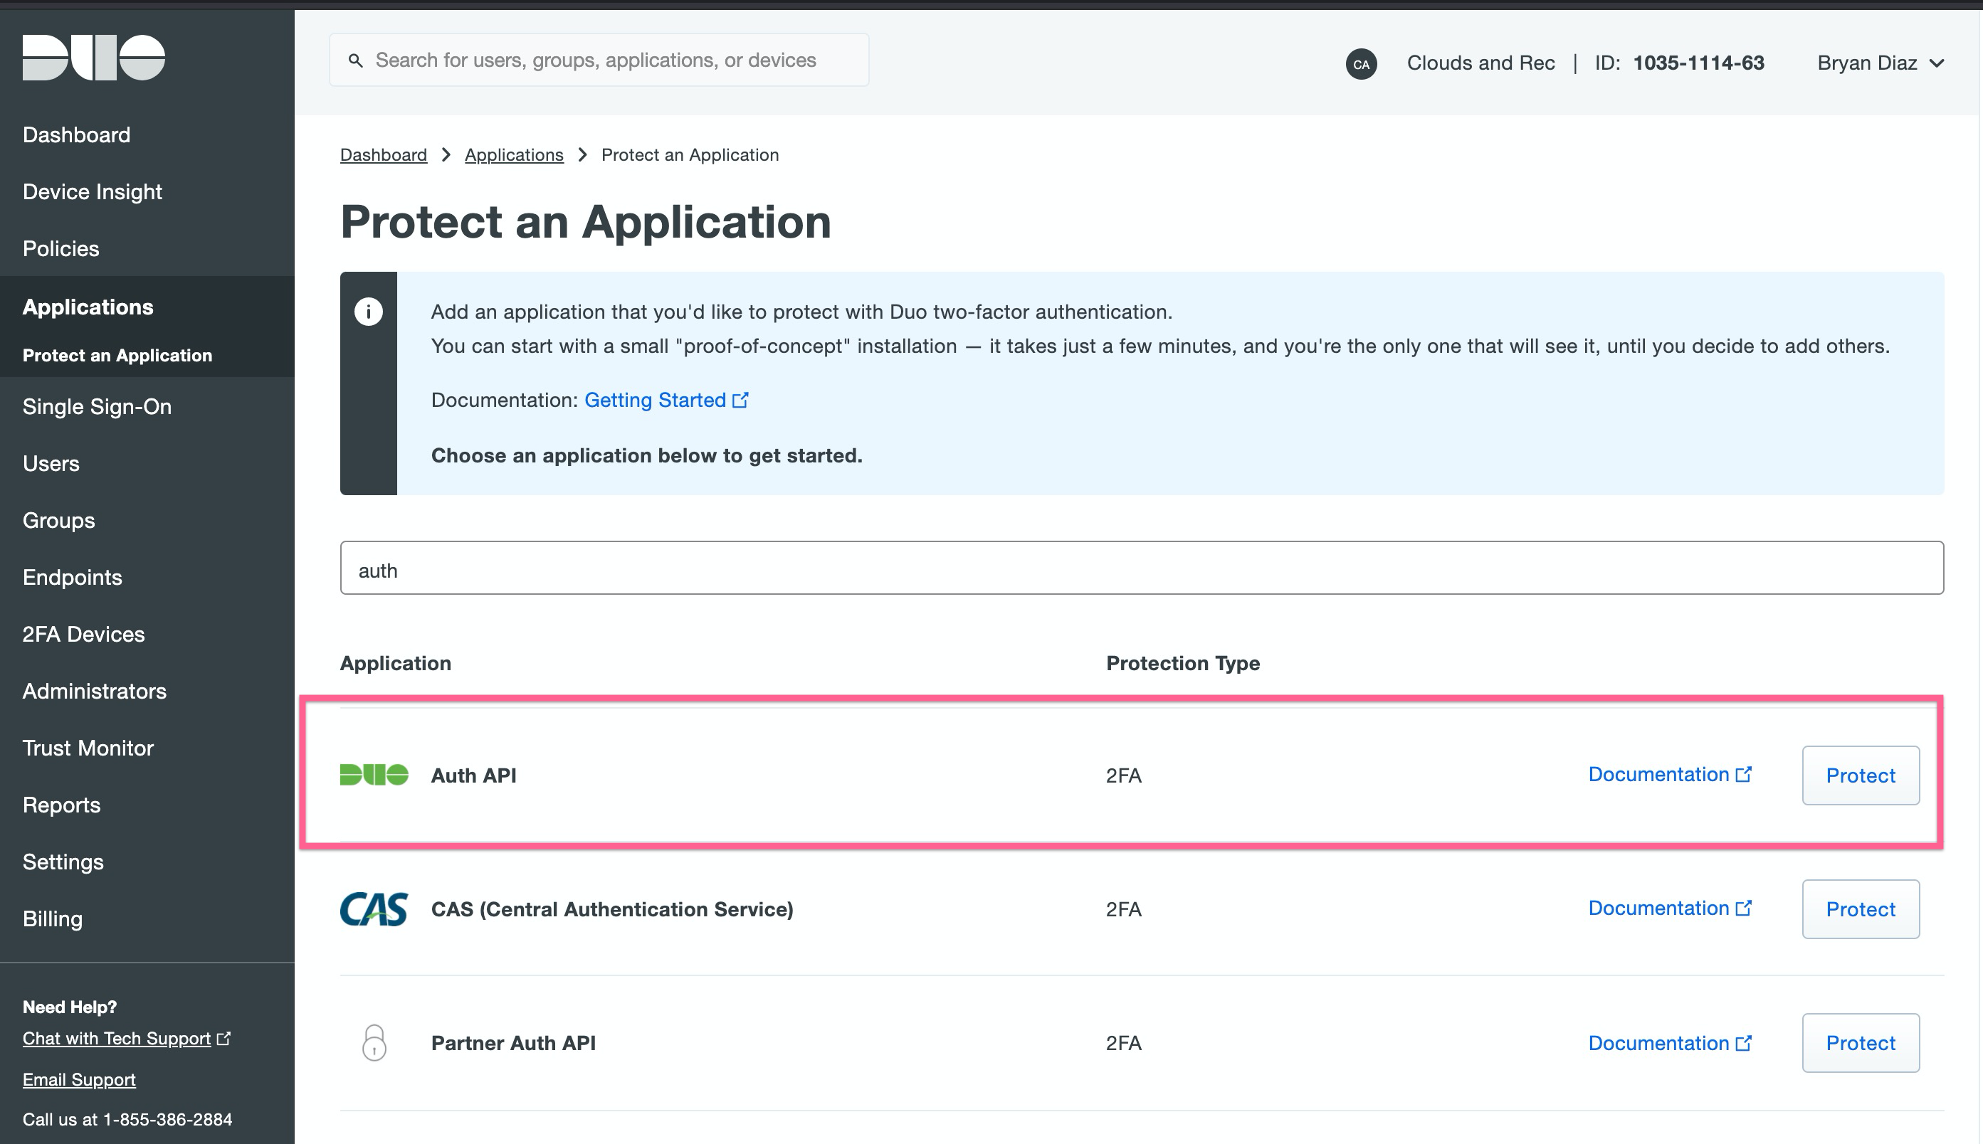1983x1144 pixels.
Task: Click the magnifying glass in the search bar
Action: coord(356,60)
